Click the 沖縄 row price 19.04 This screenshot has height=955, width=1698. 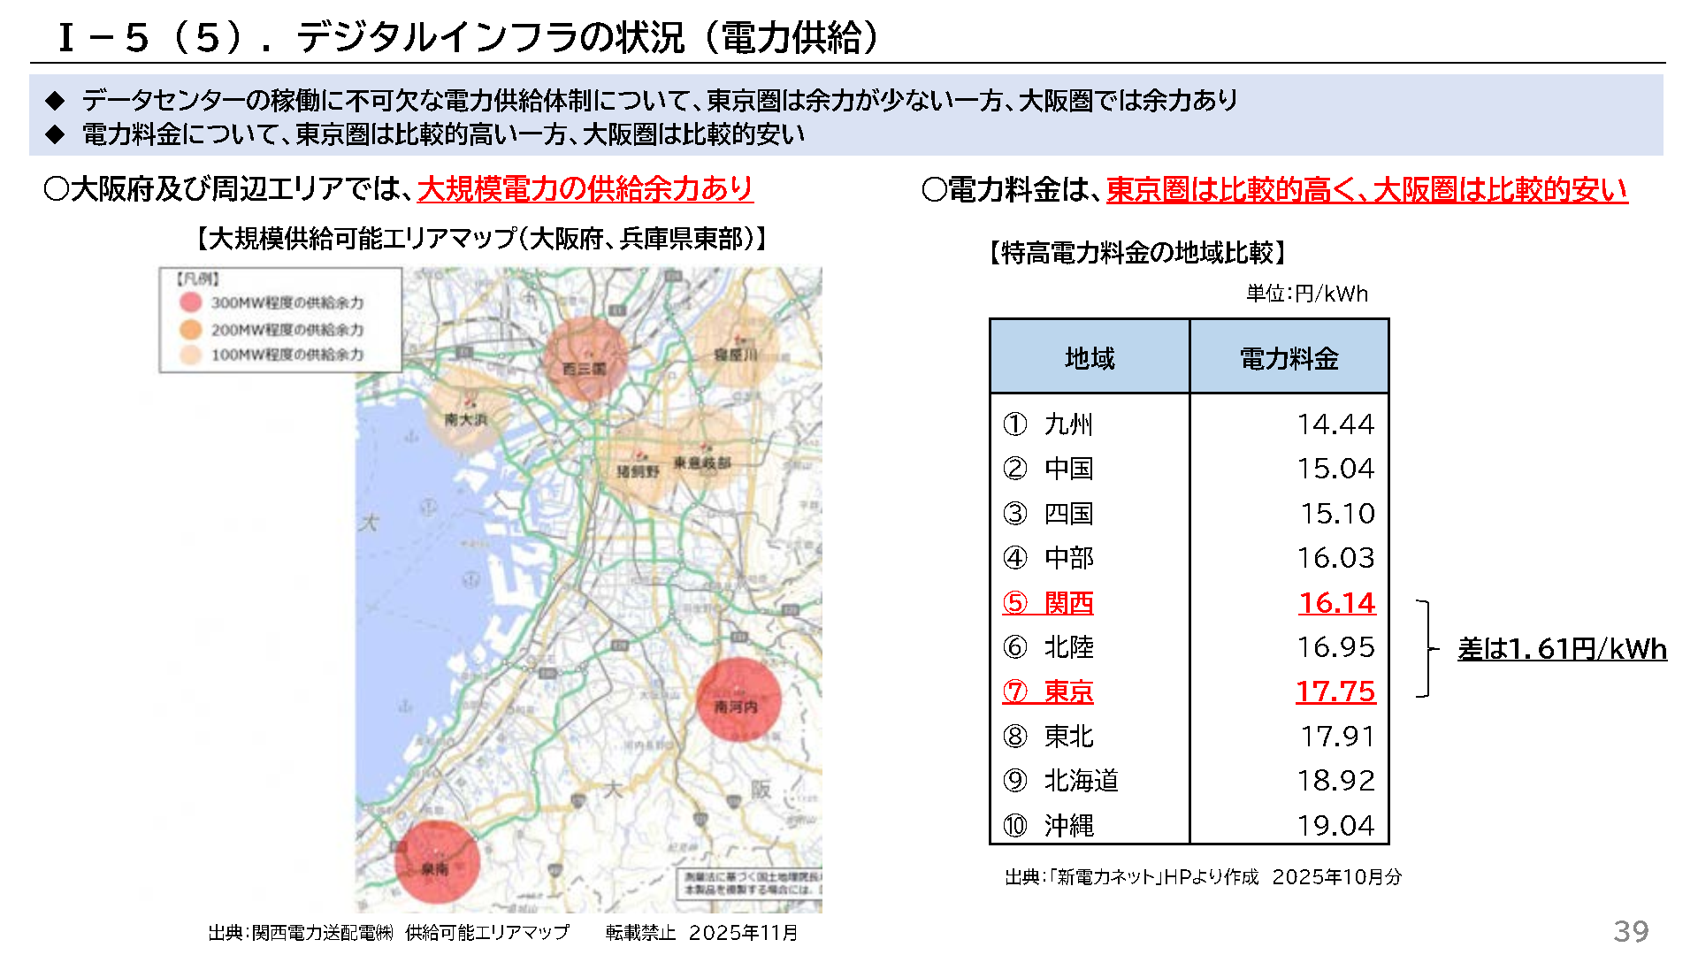click(1335, 825)
